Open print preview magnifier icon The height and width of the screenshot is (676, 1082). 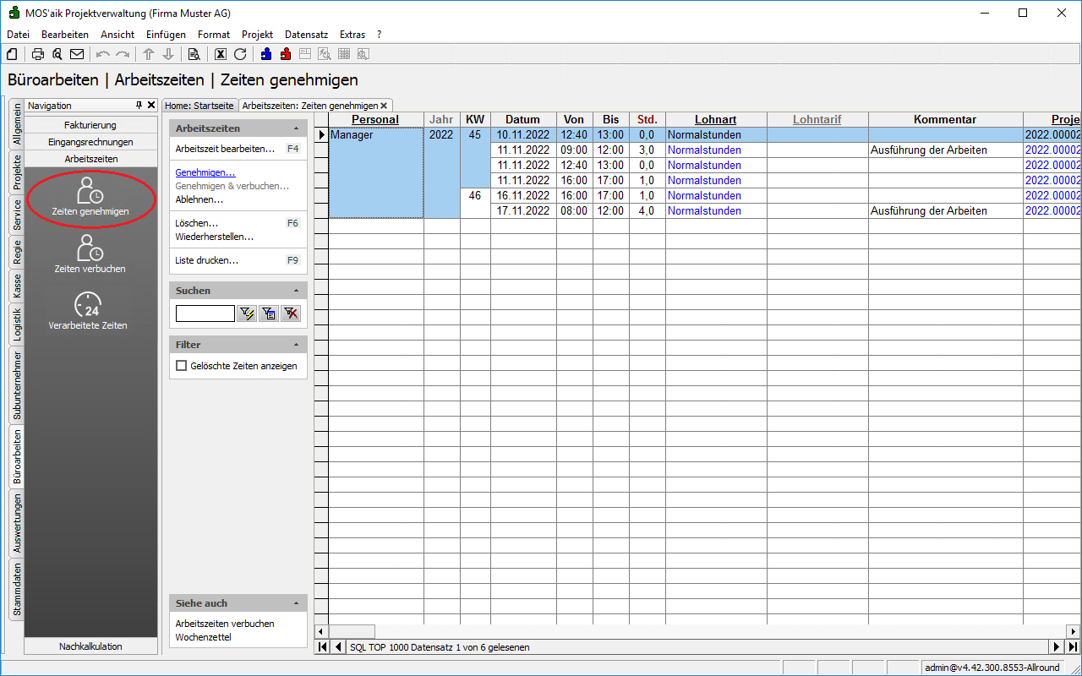57,54
